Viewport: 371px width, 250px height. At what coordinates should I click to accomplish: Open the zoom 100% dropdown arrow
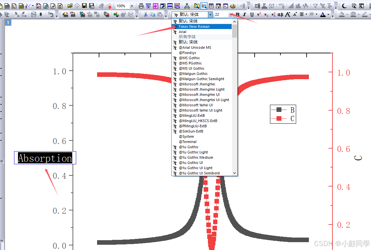pos(132,6)
